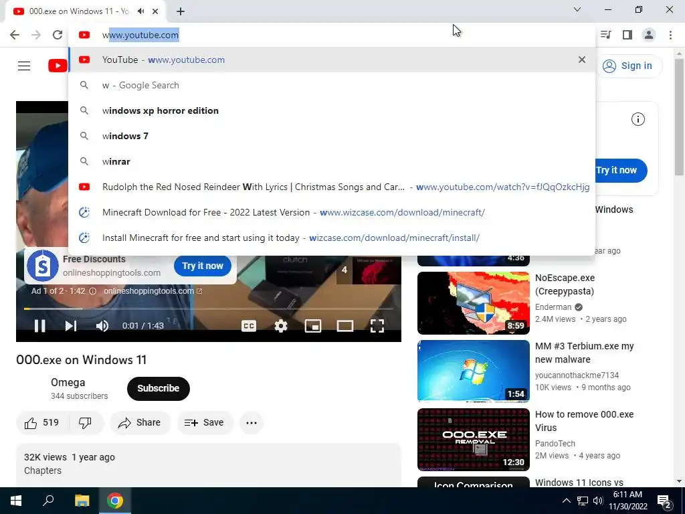Open the Enderman channel name
The height and width of the screenshot is (514, 685).
553,307
